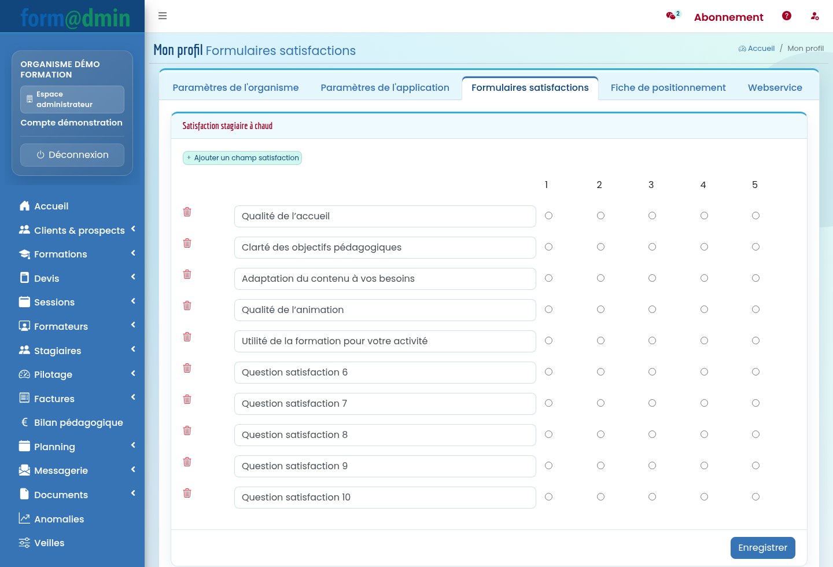This screenshot has height=567, width=833.
Task: Click the Déconnexion button
Action: [x=72, y=155]
